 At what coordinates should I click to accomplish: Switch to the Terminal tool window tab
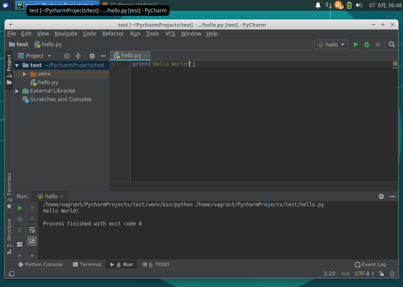pos(87,264)
